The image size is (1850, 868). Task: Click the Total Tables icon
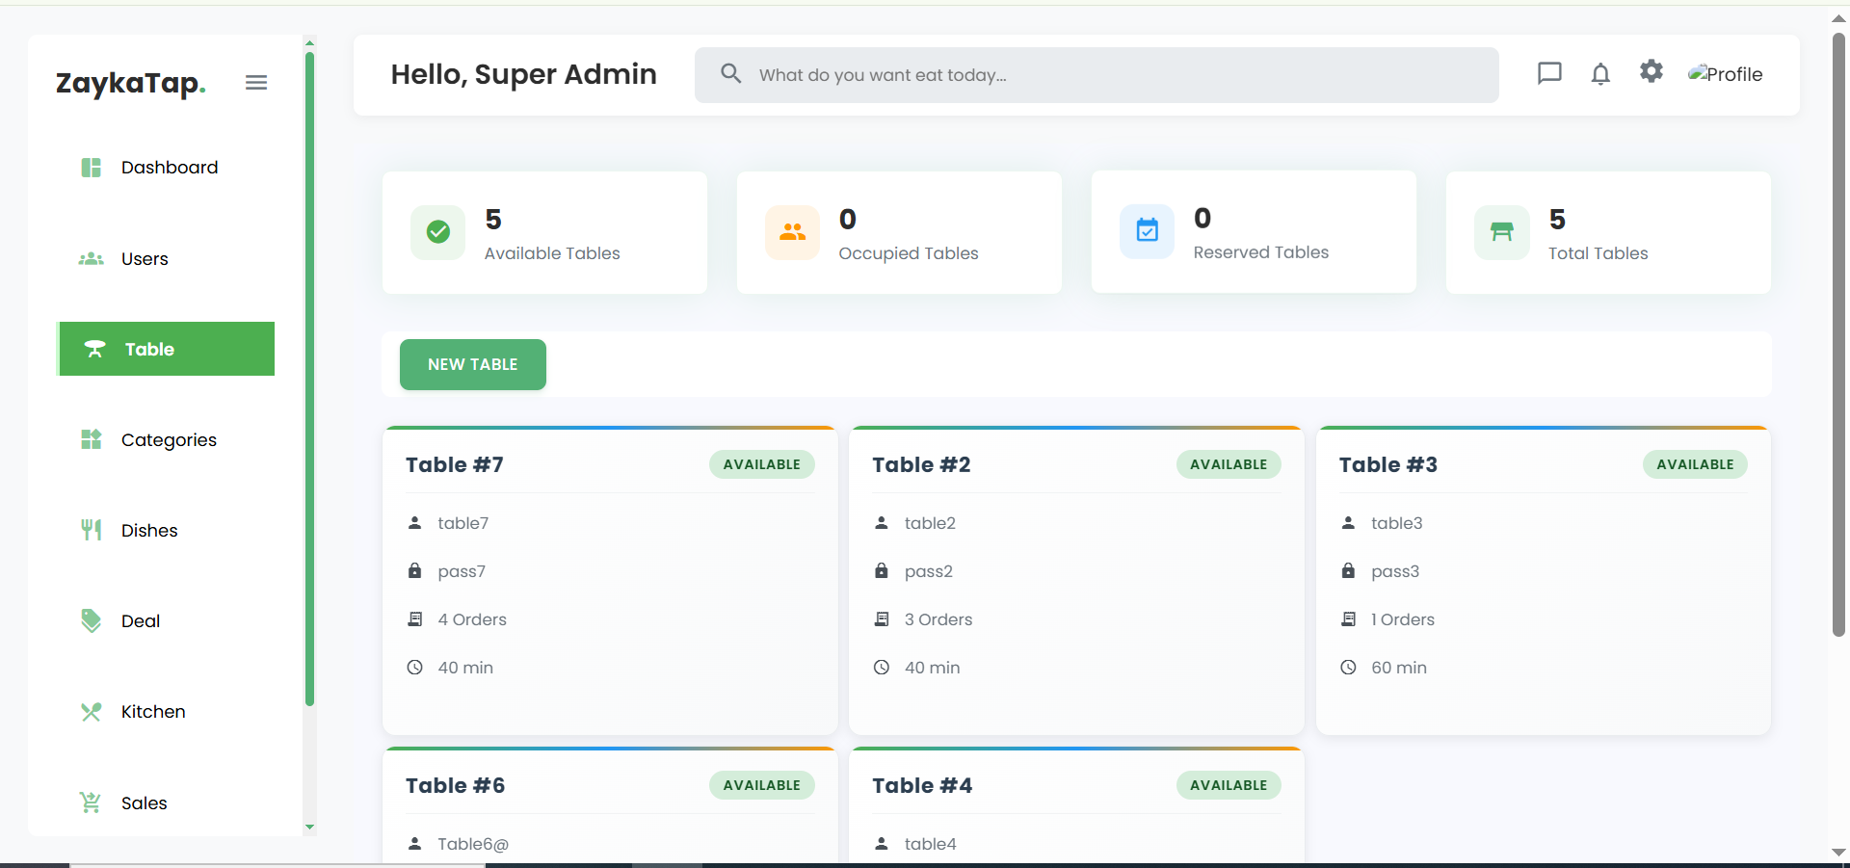(1501, 232)
